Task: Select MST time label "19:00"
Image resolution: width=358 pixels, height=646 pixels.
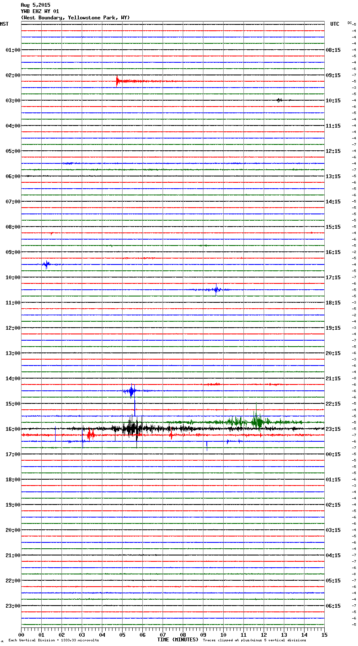Action: click(x=13, y=505)
